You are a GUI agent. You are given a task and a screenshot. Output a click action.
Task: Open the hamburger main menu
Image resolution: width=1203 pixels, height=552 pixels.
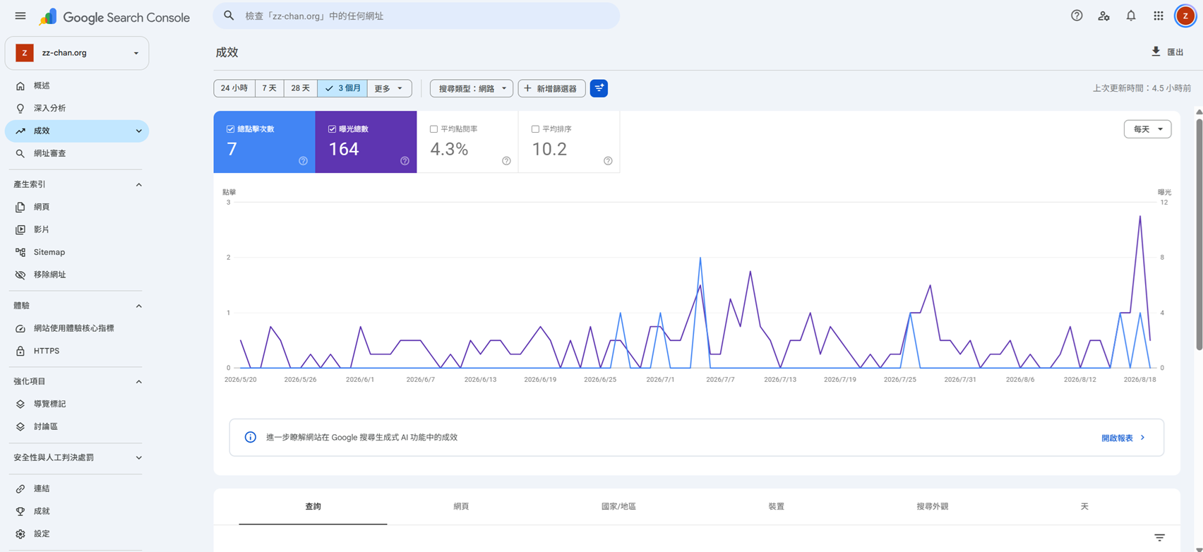pos(20,16)
